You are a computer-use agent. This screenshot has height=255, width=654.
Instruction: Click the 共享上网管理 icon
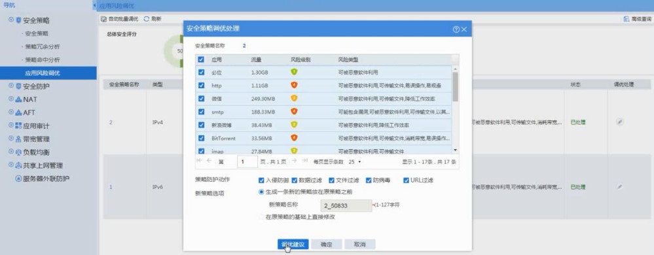(x=18, y=165)
